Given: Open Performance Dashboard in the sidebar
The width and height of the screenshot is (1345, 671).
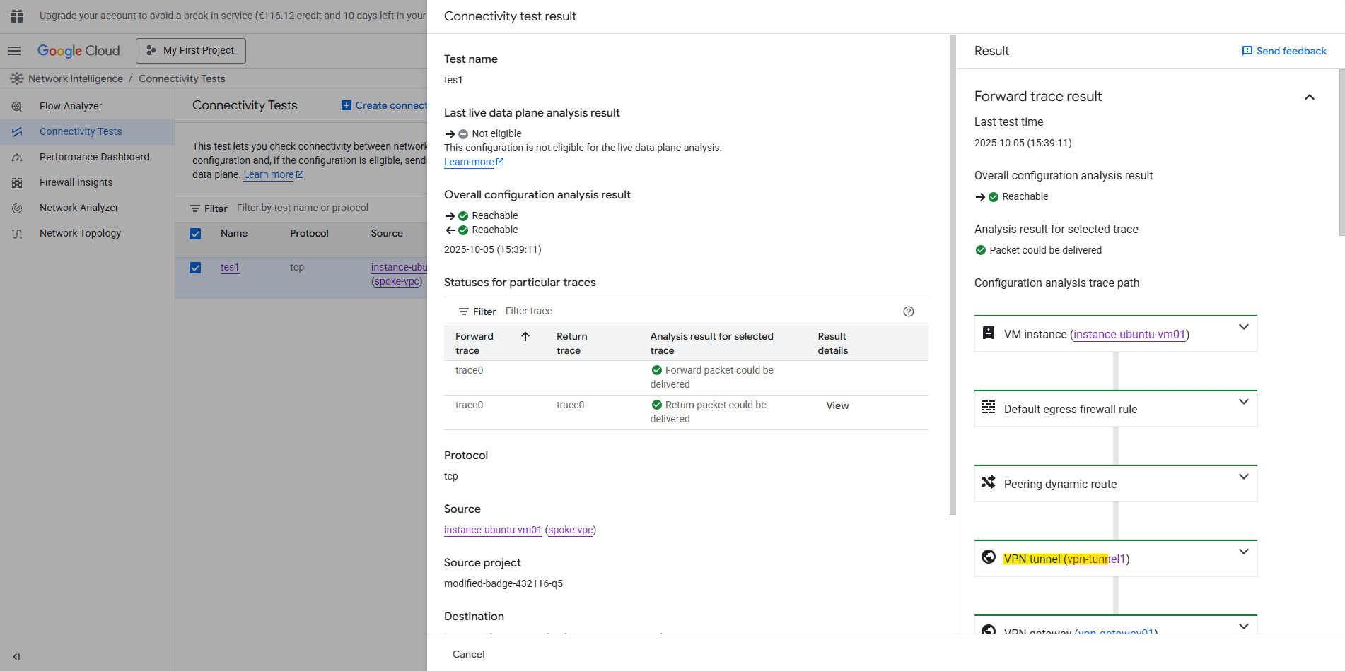Looking at the screenshot, I should coord(94,157).
